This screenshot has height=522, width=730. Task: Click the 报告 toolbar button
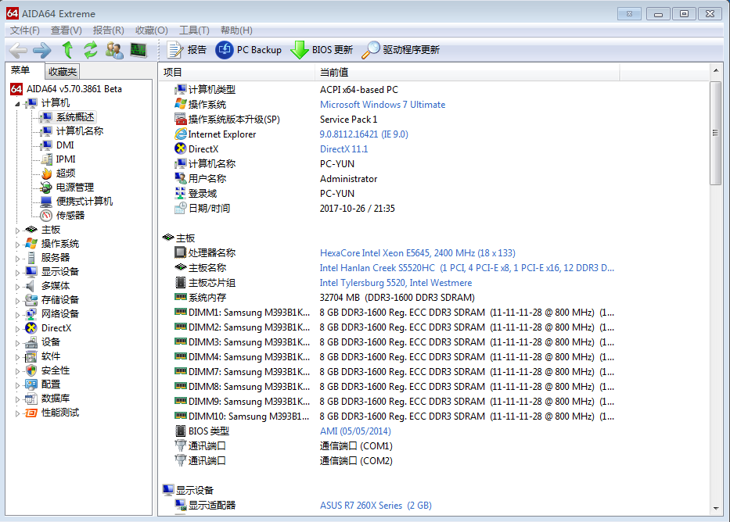pyautogui.click(x=187, y=50)
